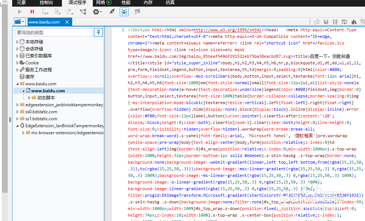Select the ss0.bdstatic.com folder item
The image size is (365, 221).
click(x=41, y=112)
